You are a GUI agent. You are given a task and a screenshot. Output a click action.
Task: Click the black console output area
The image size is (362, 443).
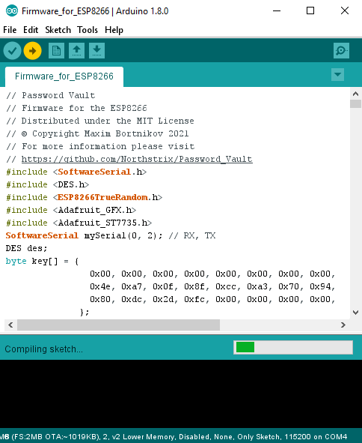tap(181, 394)
